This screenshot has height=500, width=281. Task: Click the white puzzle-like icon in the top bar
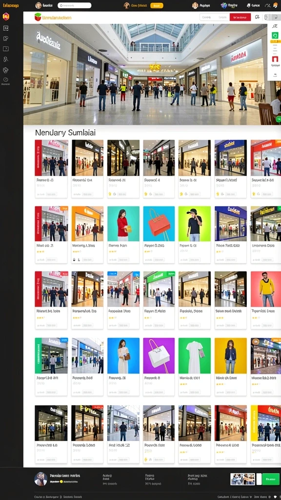pos(248,5)
